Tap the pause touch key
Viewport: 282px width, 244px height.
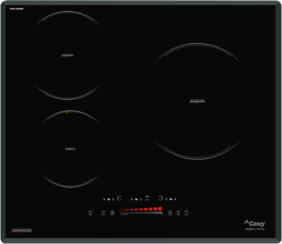click(x=178, y=213)
